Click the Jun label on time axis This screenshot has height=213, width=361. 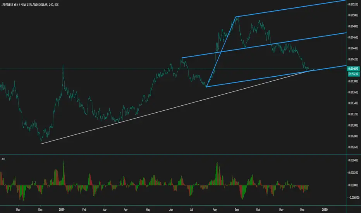pyautogui.click(x=171, y=210)
